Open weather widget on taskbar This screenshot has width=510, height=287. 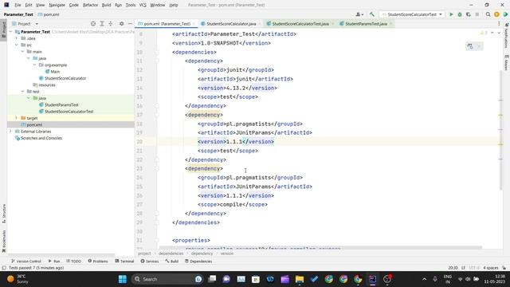18,279
